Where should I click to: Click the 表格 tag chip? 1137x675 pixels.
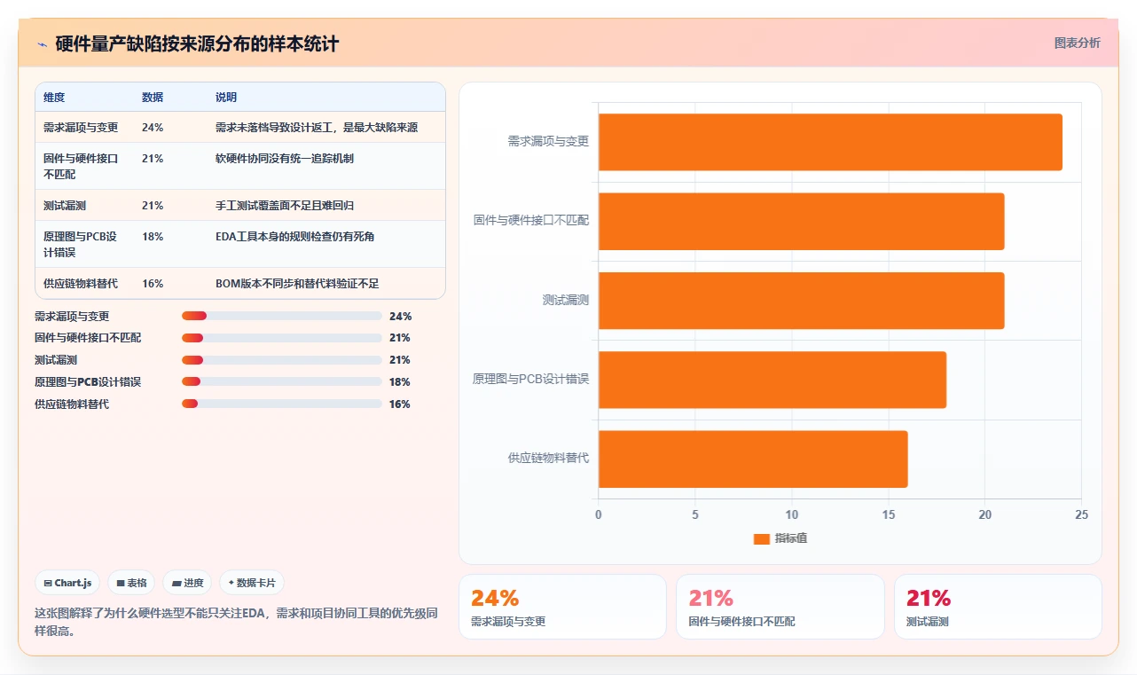[131, 583]
